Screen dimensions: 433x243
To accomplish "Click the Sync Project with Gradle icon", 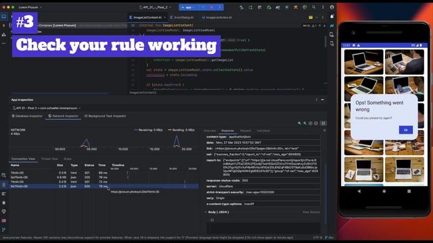I will [x=277, y=7].
